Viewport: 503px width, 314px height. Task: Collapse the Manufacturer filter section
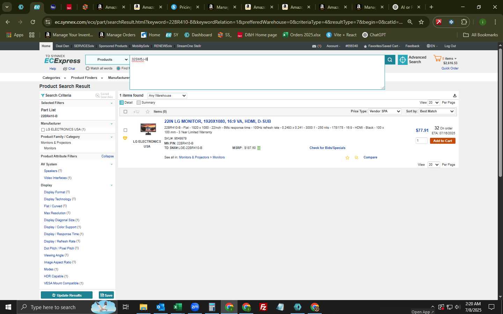point(111,124)
